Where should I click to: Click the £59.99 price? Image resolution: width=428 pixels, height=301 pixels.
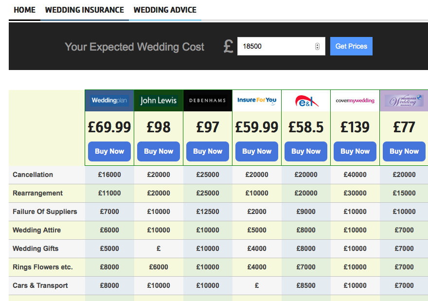(257, 127)
